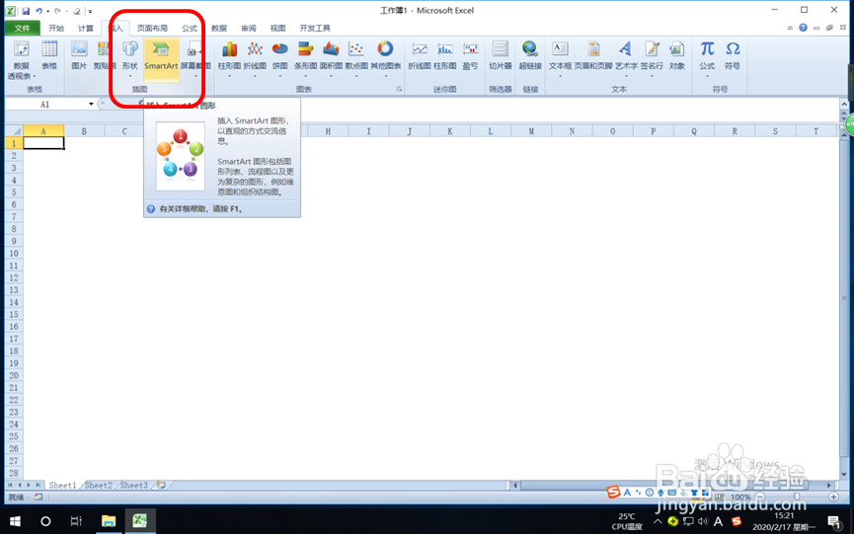Select column H header

click(328, 131)
